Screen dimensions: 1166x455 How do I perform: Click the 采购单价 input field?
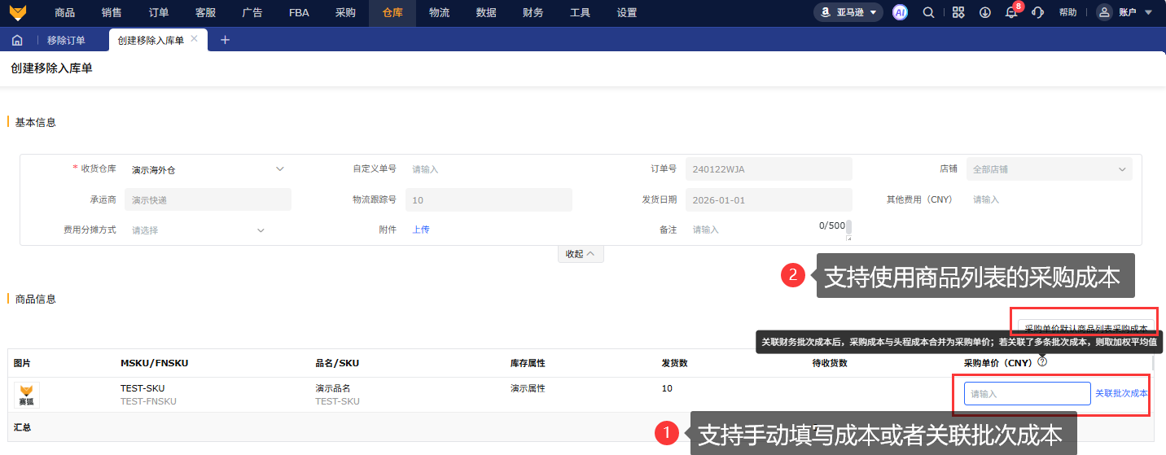click(1027, 394)
